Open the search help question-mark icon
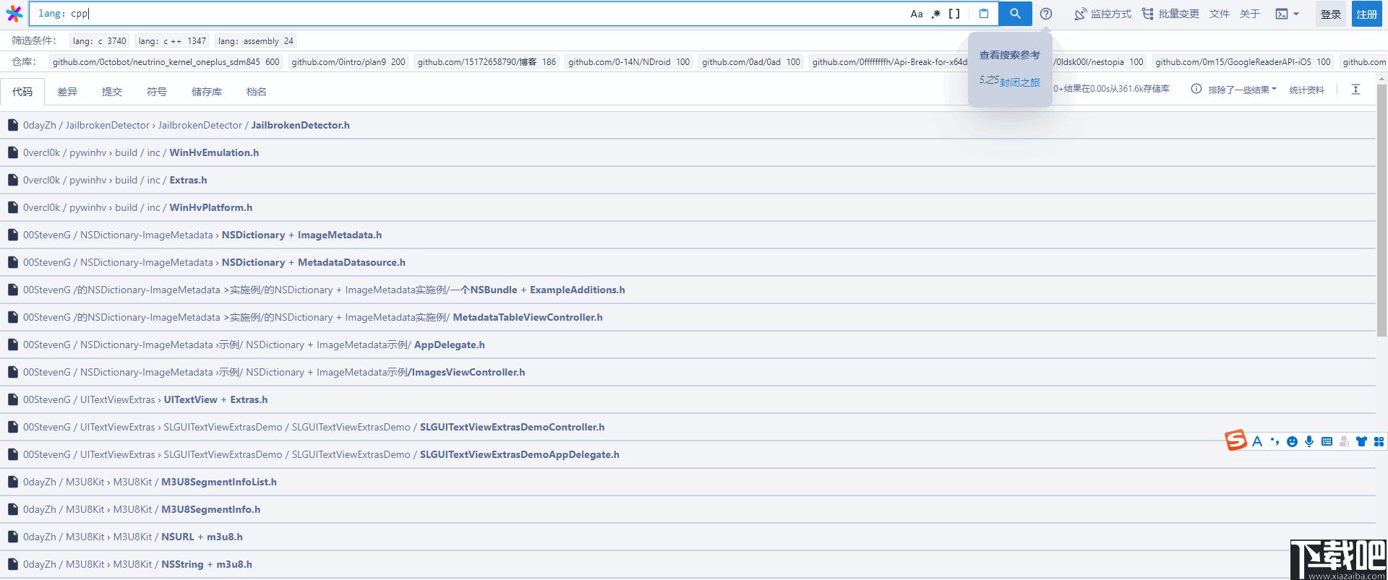Viewport: 1388px width, 580px height. pos(1046,14)
